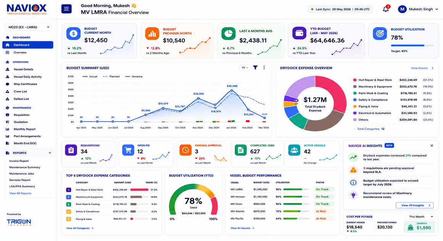Click the pie icon on Last 6 Months Avg
The image size is (443, 241).
tap(228, 34)
